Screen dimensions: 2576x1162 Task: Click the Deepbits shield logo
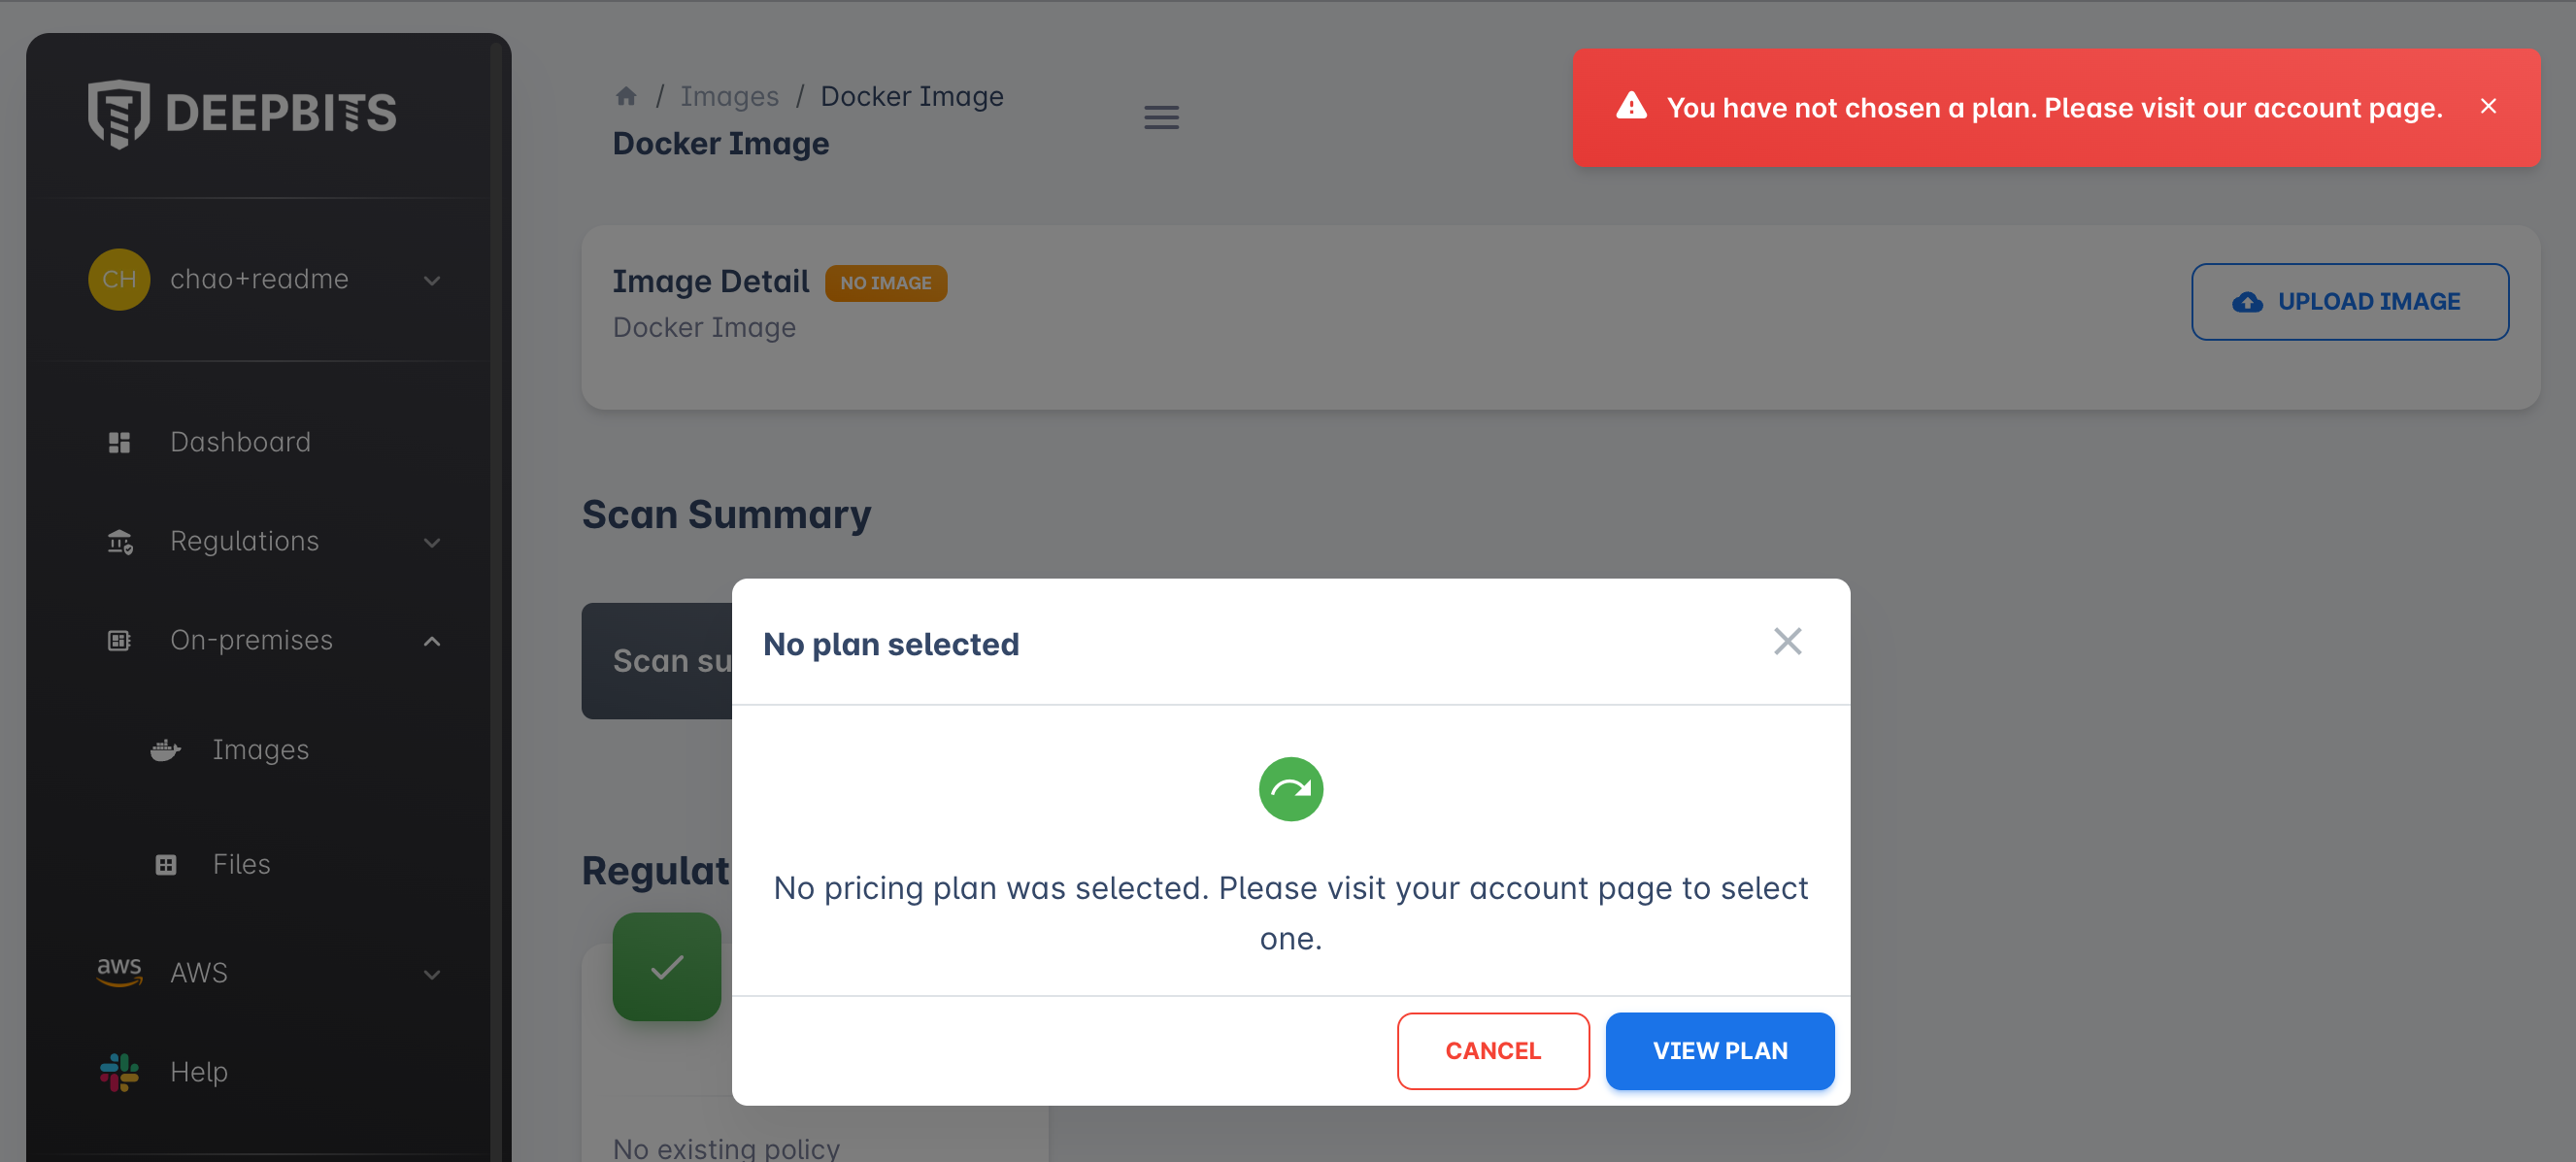click(118, 113)
